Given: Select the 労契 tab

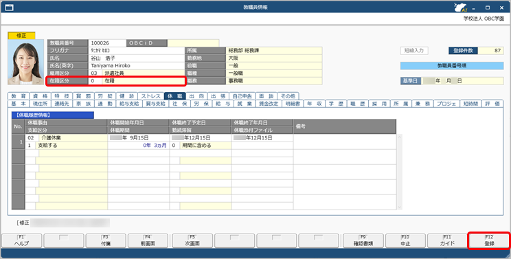Looking at the screenshot, I should point(105,96).
